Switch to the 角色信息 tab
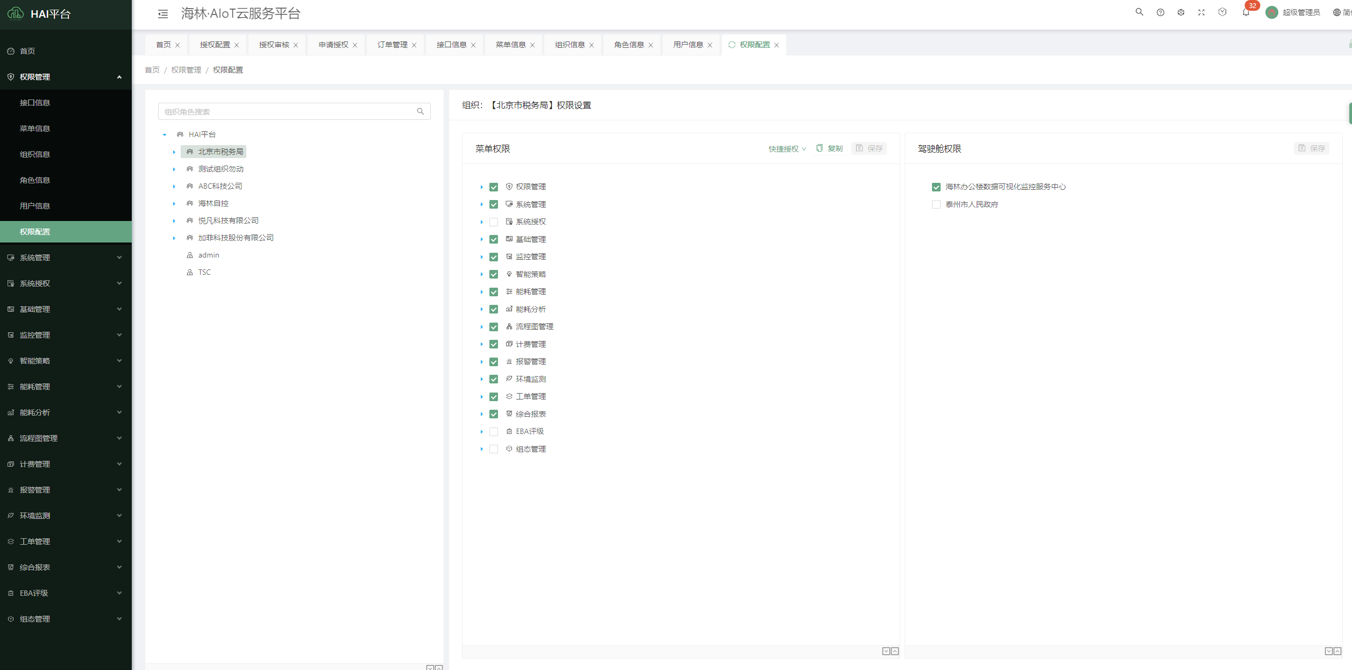This screenshot has width=1352, height=670. point(629,45)
